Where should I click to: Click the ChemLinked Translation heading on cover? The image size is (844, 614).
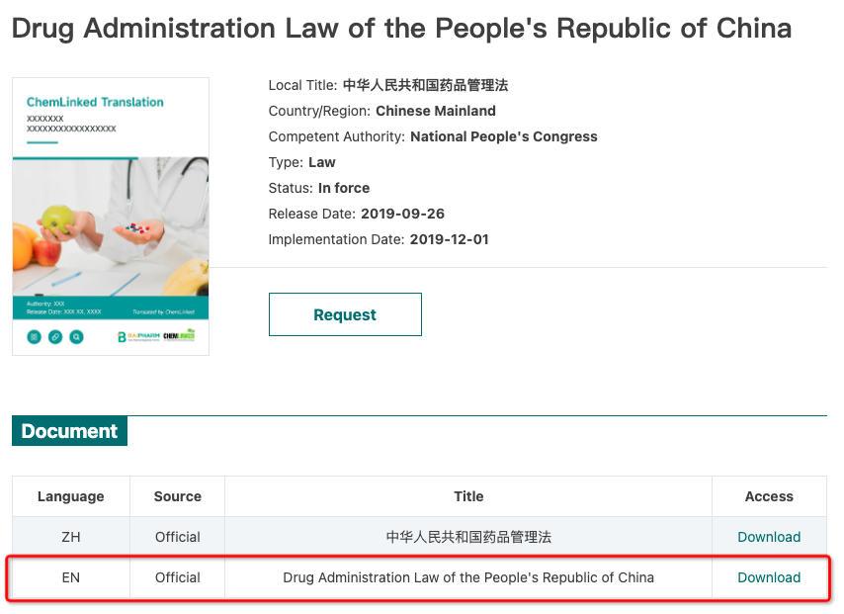[x=95, y=102]
